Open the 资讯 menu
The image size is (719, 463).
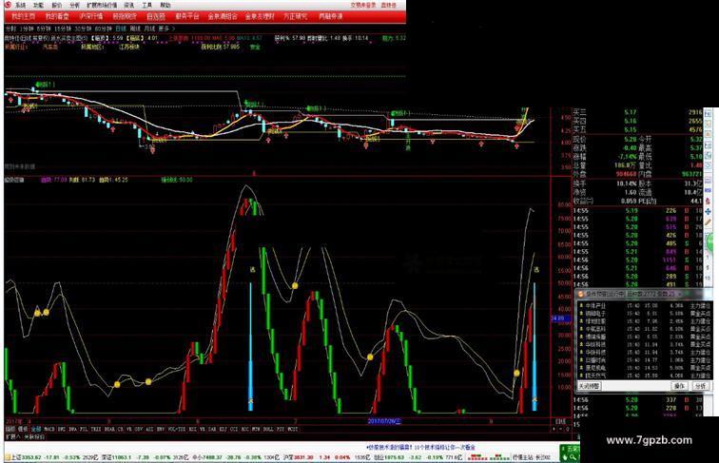point(129,5)
